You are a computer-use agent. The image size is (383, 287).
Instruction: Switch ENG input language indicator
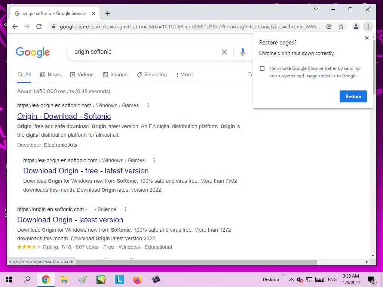pyautogui.click(x=332, y=280)
